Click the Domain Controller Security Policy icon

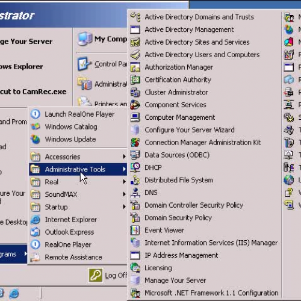point(135,205)
